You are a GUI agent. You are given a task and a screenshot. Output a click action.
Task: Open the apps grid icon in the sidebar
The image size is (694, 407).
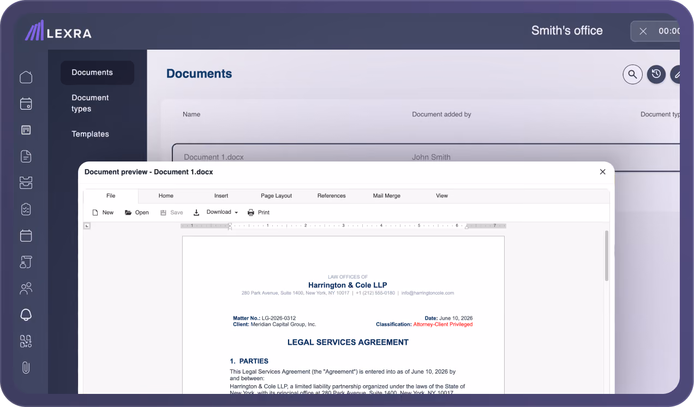(26, 342)
